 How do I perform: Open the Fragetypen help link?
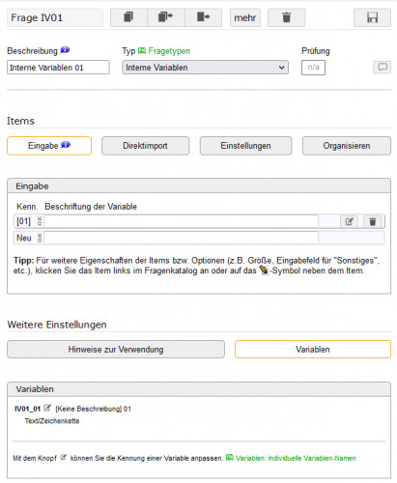point(164,51)
